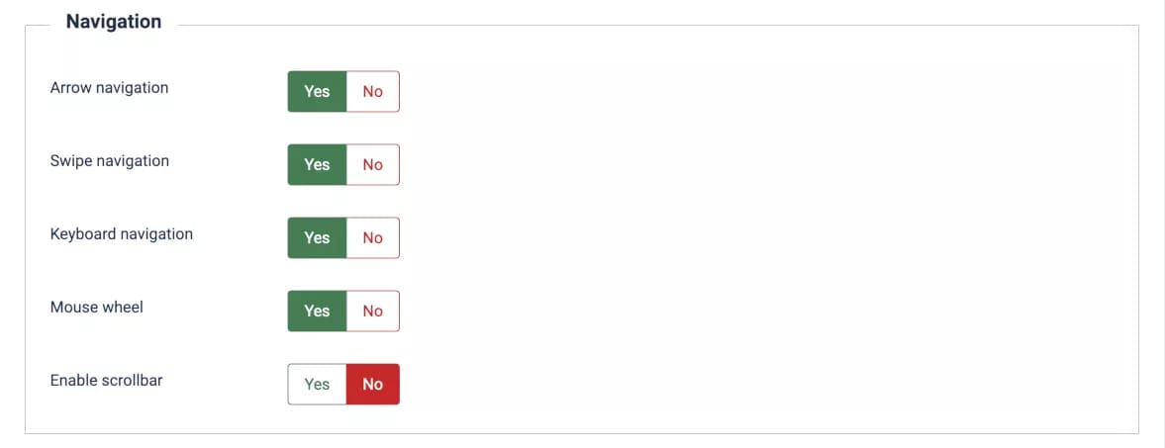Select No for Mouse wheel
The image size is (1165, 448).
(372, 311)
